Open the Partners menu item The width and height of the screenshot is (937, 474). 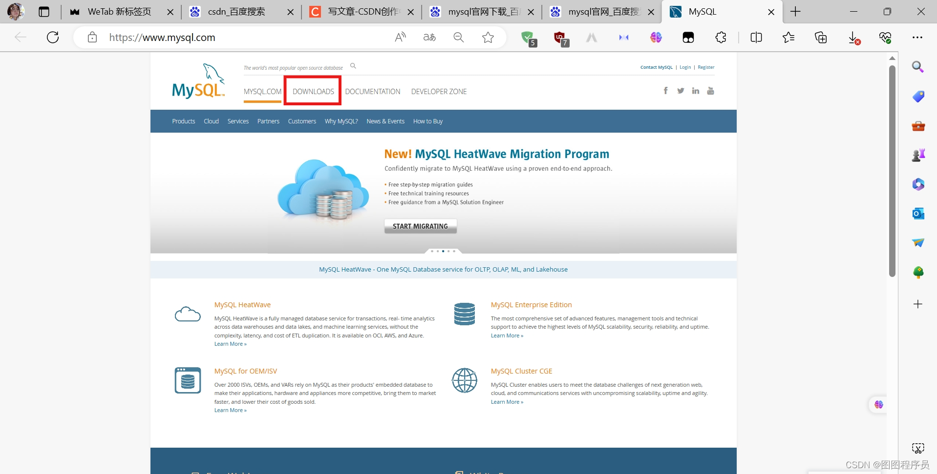[x=268, y=121]
